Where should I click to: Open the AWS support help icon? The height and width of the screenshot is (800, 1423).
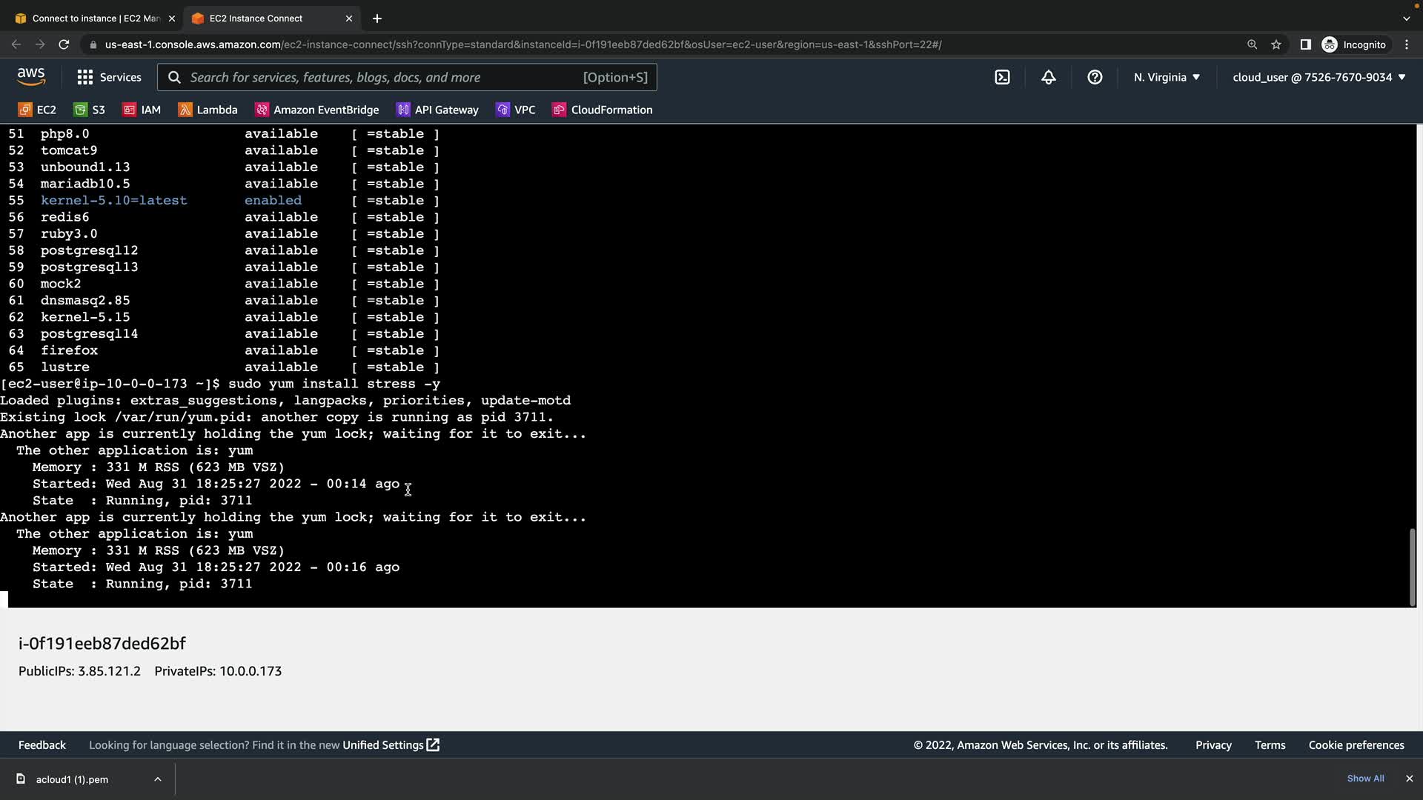pos(1095,77)
